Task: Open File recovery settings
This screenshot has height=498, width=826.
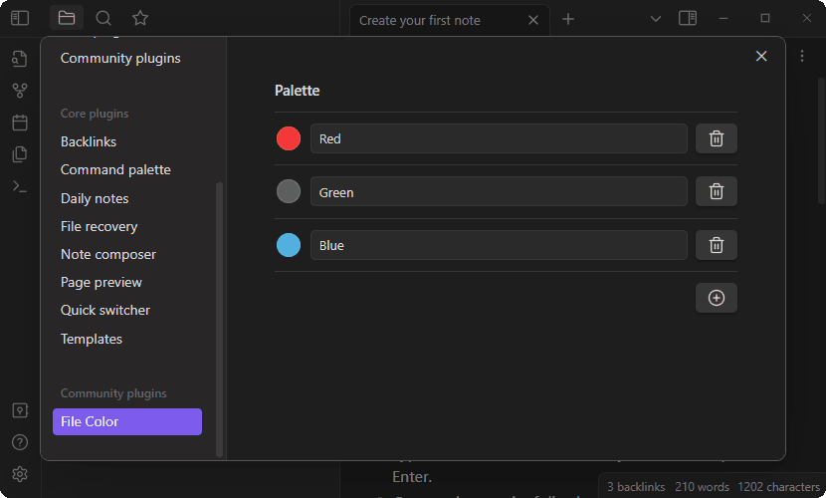Action: tap(100, 227)
